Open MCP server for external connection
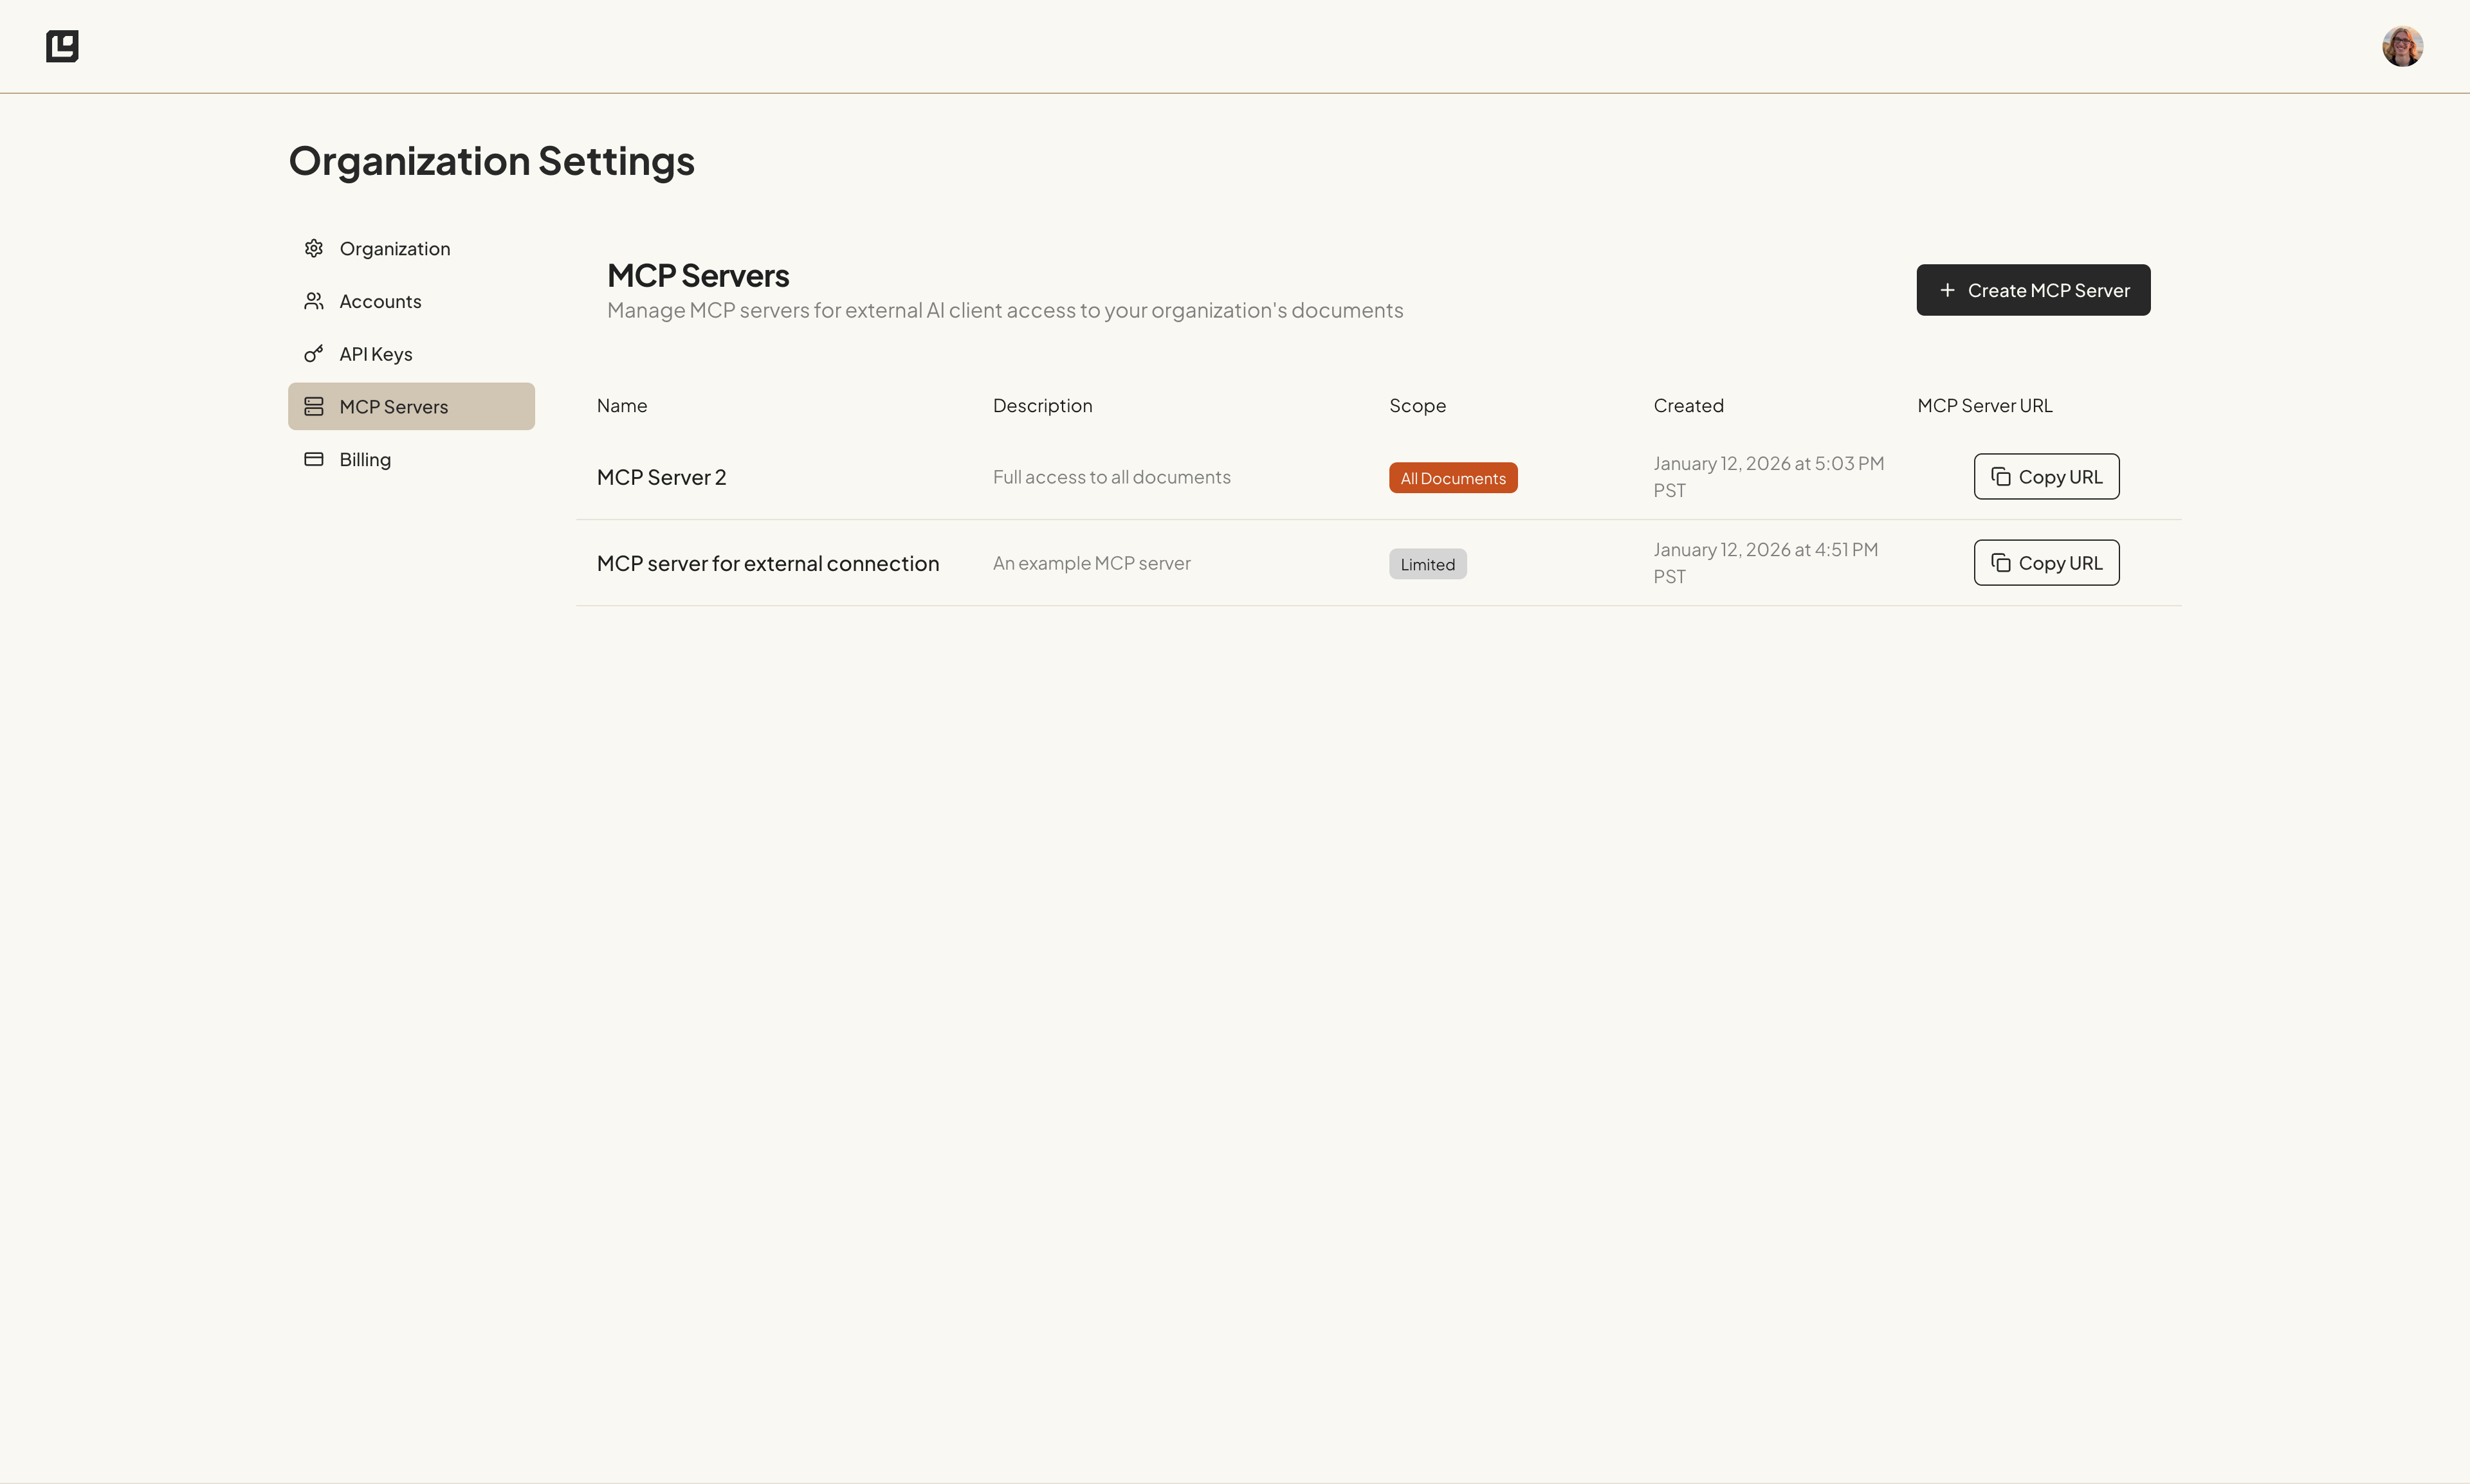 point(768,562)
